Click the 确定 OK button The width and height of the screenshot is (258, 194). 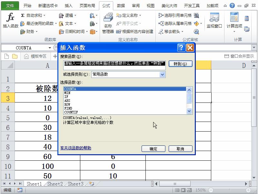[154, 149]
